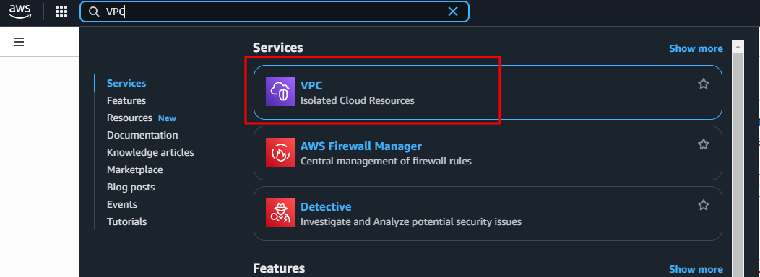
Task: Show more Features results
Action: 696,269
